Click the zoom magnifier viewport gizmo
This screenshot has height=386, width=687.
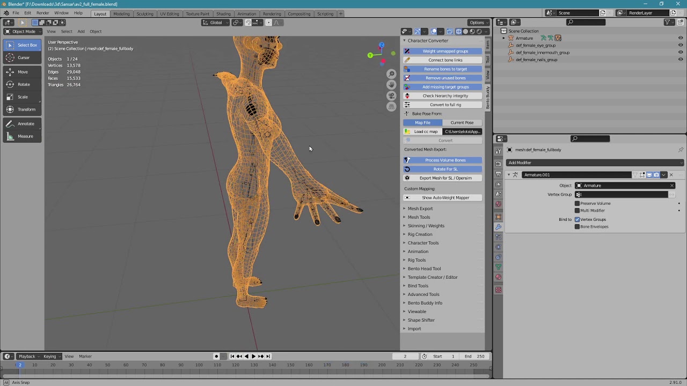[391, 74]
